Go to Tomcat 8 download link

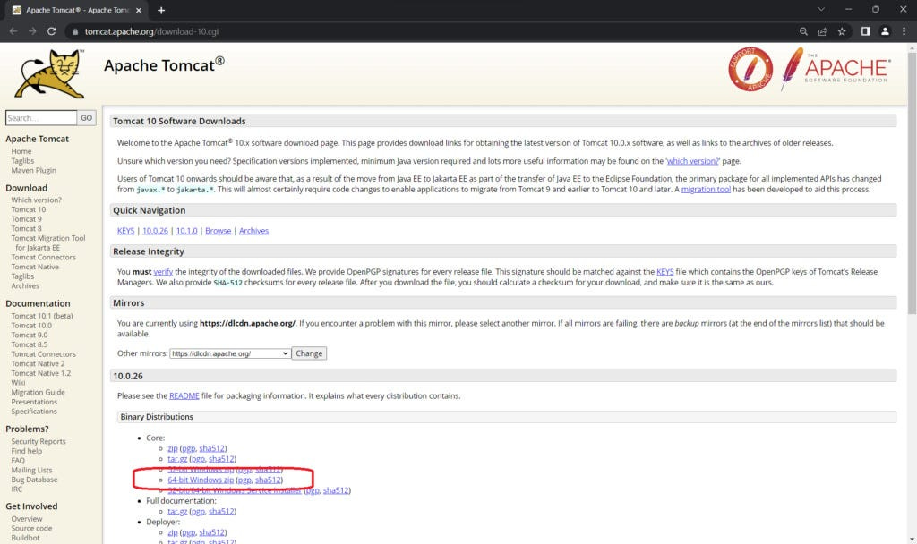[26, 228]
